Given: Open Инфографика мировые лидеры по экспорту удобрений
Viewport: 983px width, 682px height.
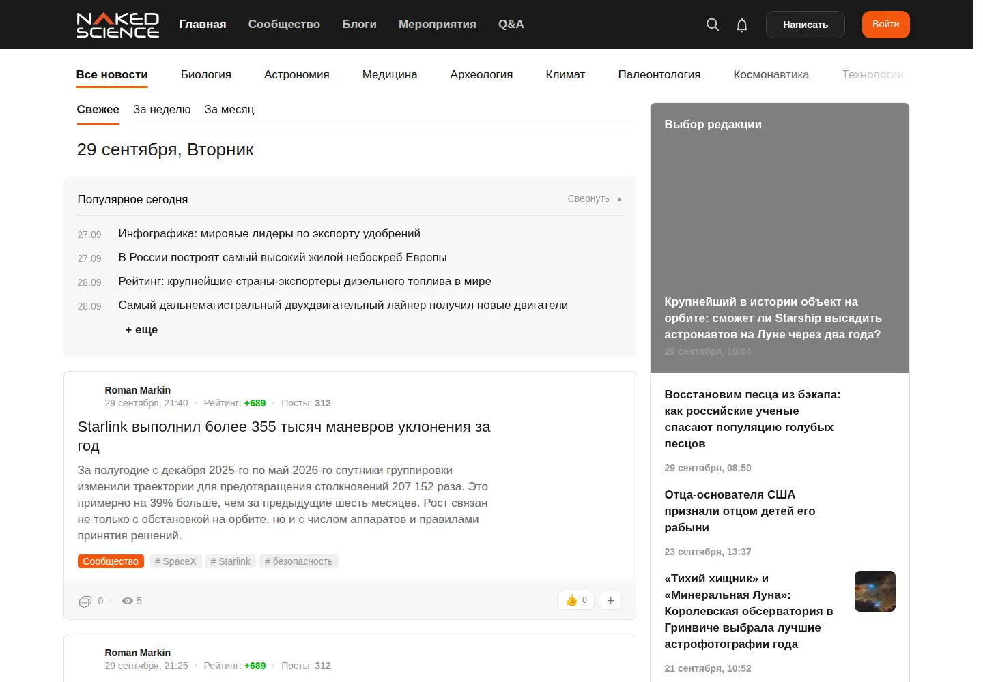Looking at the screenshot, I should [x=270, y=233].
